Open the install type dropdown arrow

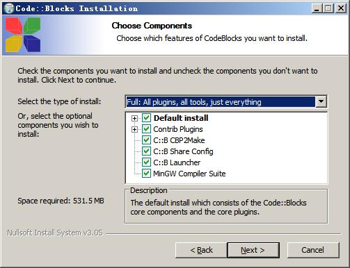point(321,101)
